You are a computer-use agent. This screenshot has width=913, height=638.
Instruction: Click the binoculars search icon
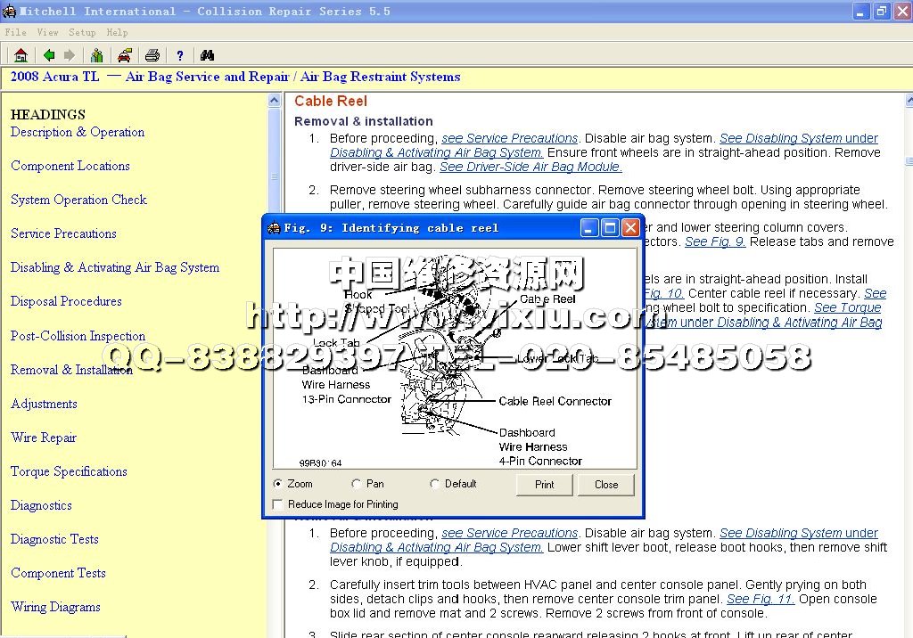[207, 55]
